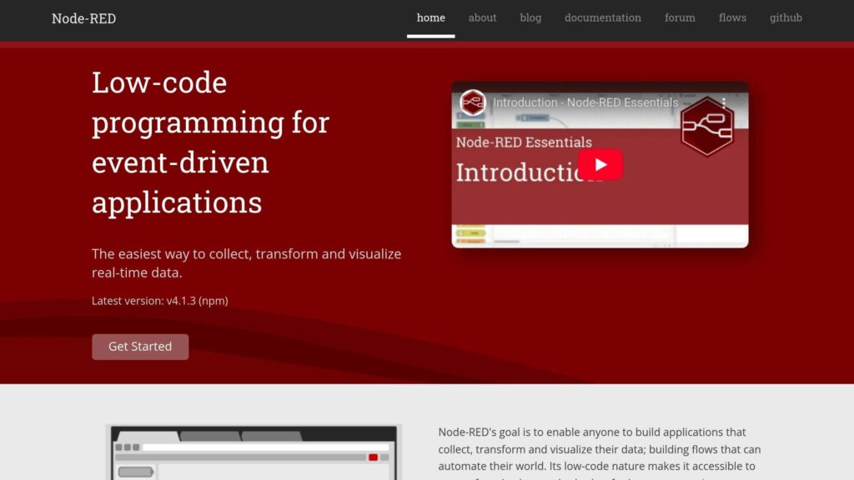
Task: Click the YouTube channel avatar icon
Action: click(472, 102)
